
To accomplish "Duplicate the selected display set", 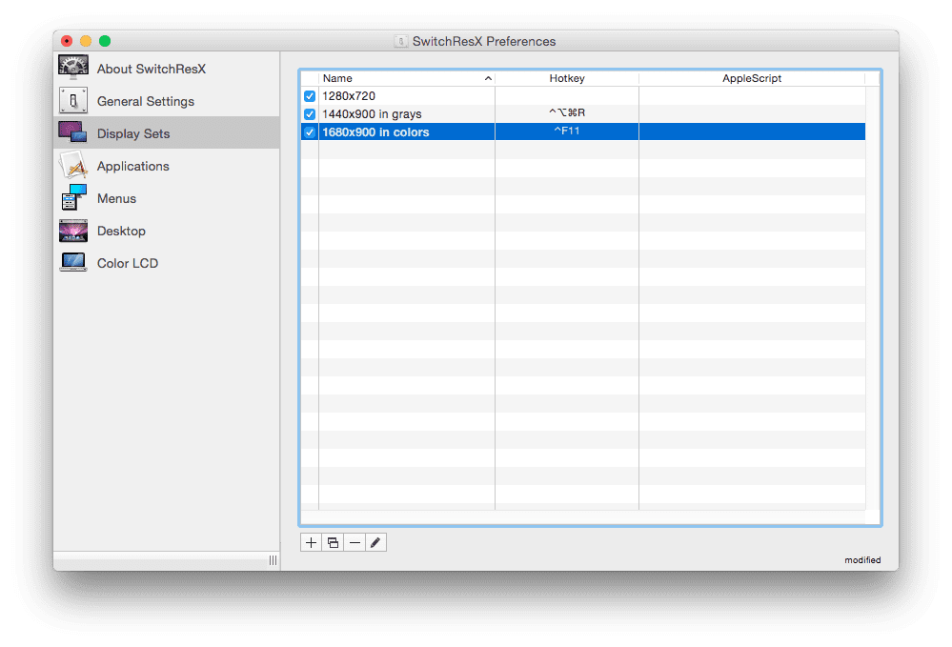I will tap(333, 542).
